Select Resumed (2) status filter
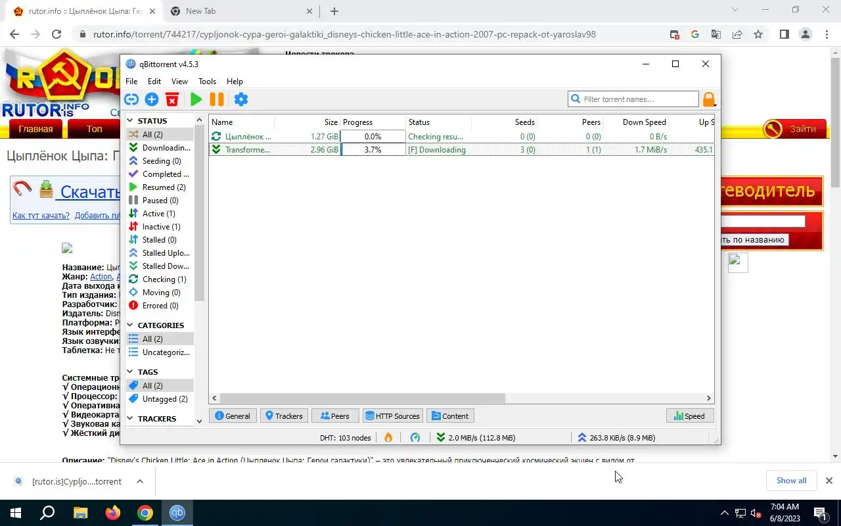841x526 pixels. click(160, 187)
